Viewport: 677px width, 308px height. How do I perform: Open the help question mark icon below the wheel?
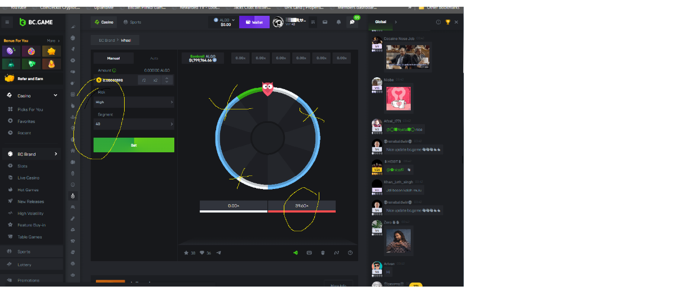coord(350,253)
